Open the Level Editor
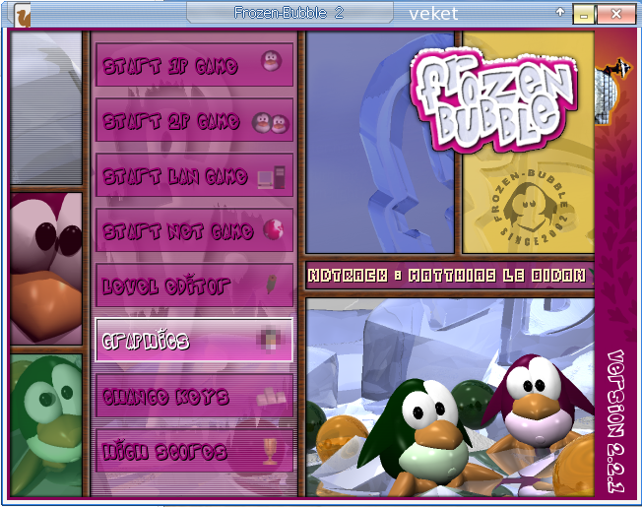 (195, 285)
